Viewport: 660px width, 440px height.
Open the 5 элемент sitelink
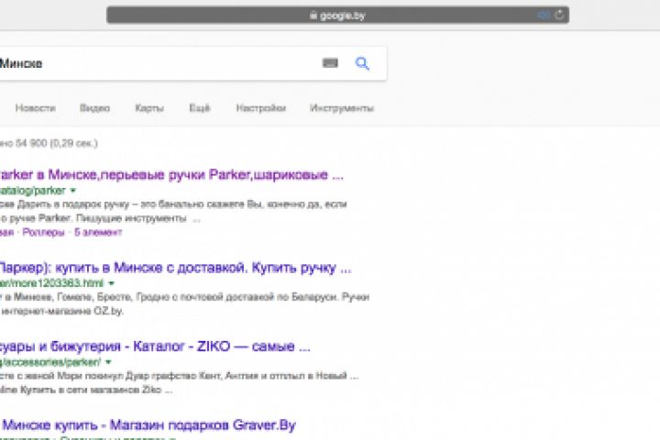click(x=98, y=233)
